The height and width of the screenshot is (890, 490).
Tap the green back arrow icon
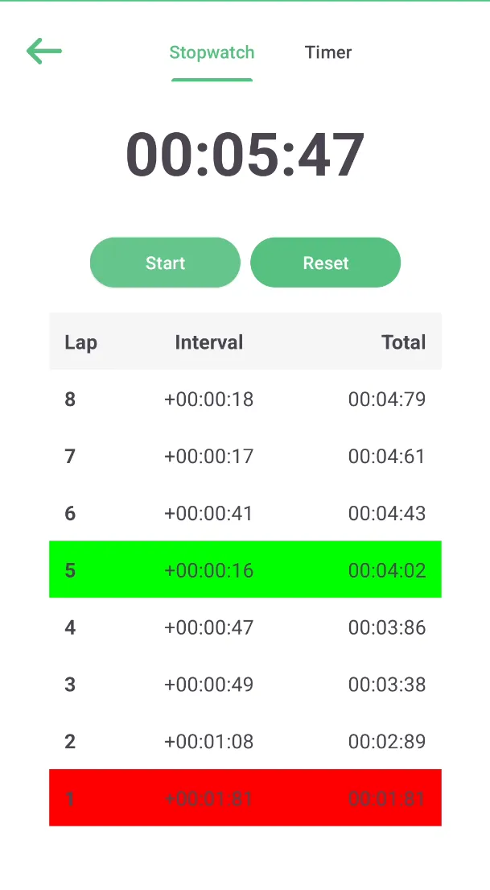(x=44, y=51)
